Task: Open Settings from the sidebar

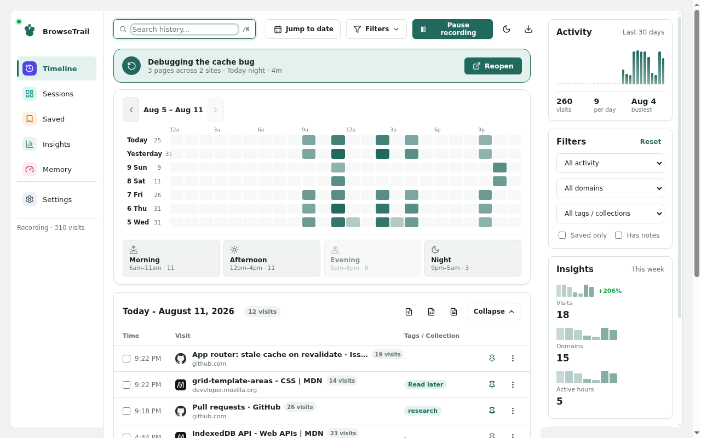Action: pyautogui.click(x=56, y=199)
